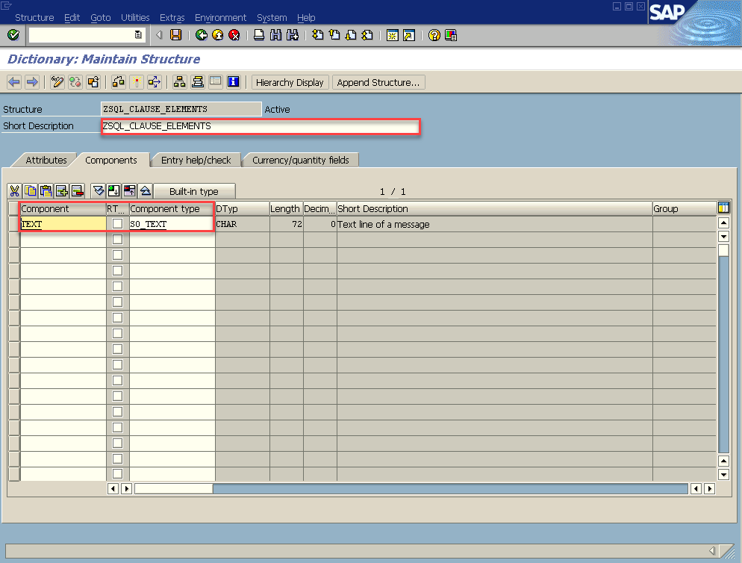Open the Utilities menu
The height and width of the screenshot is (563, 742).
click(135, 17)
